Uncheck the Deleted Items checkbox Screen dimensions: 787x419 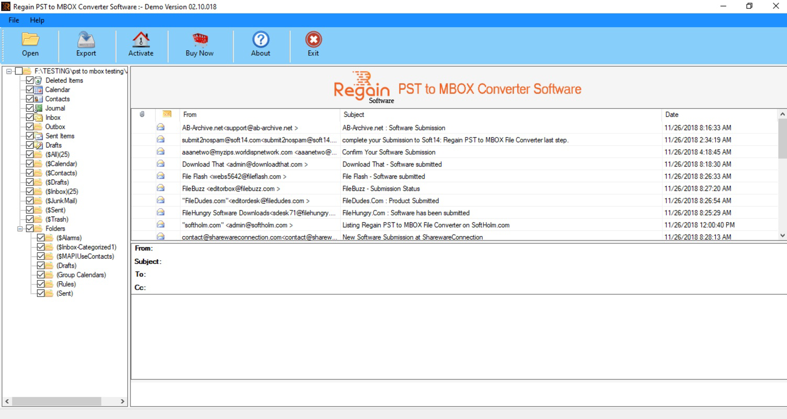[x=30, y=80]
